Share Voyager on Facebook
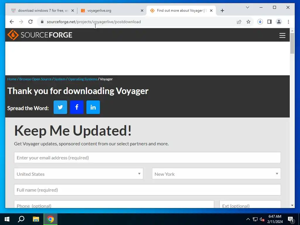 point(77,107)
